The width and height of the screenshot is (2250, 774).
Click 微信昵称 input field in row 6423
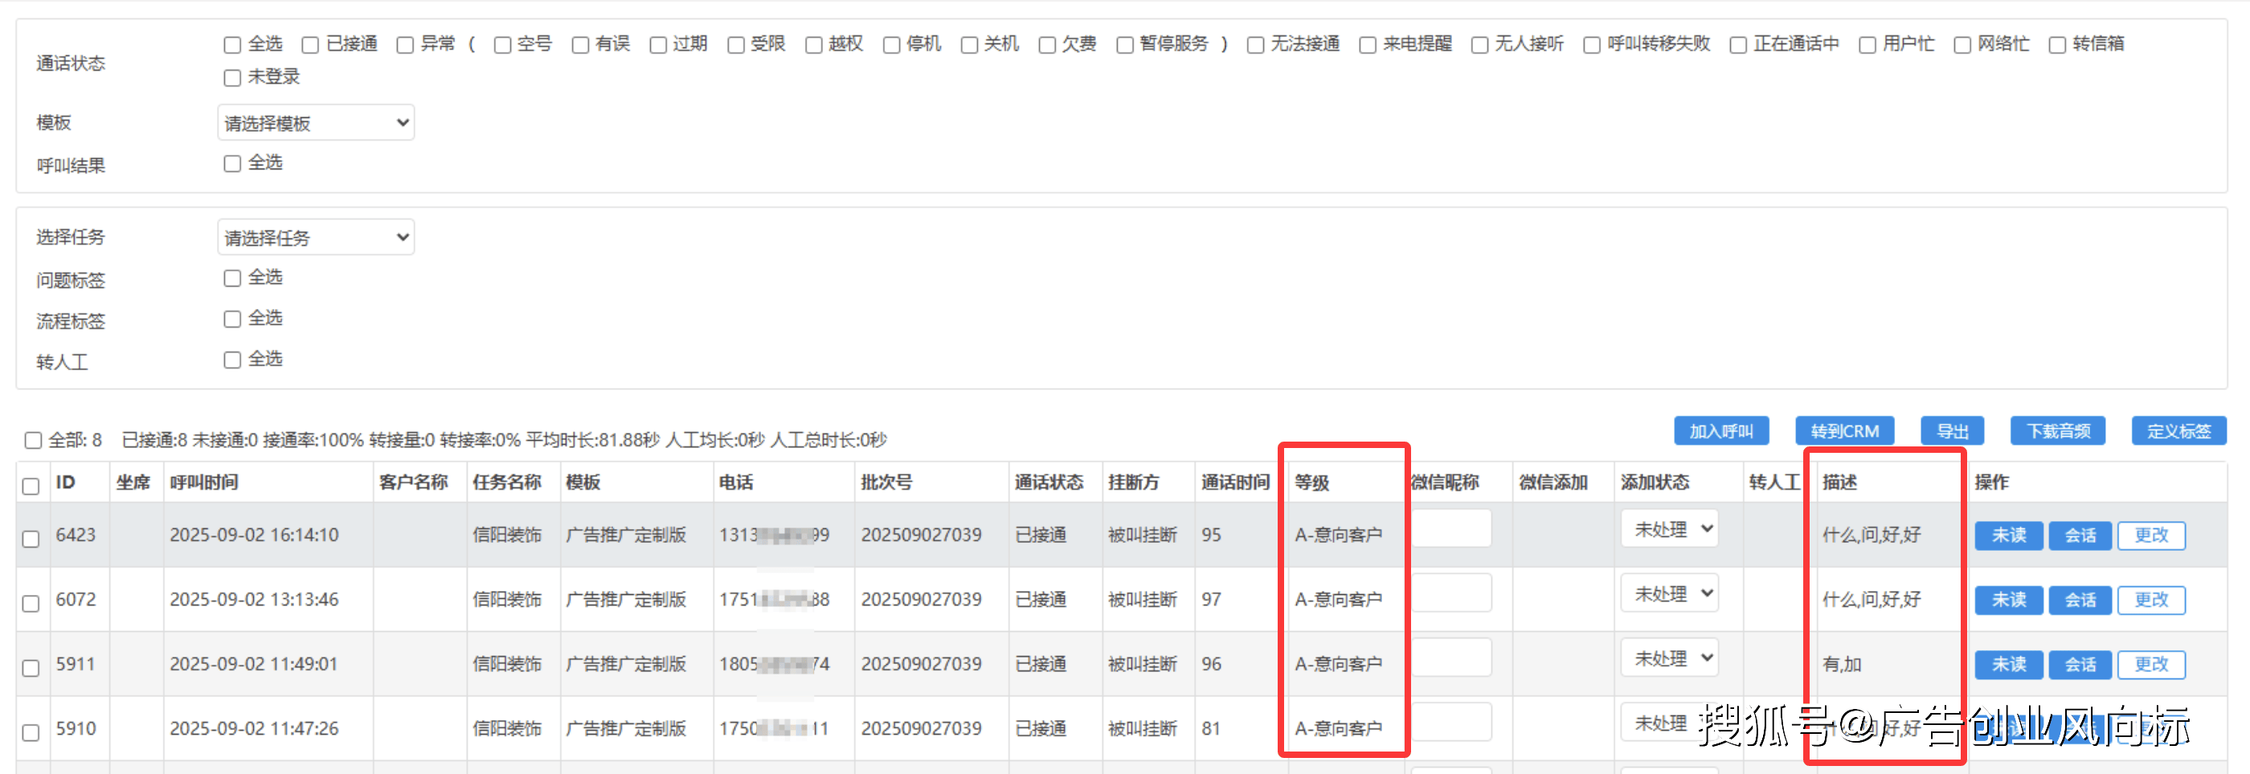point(1450,529)
